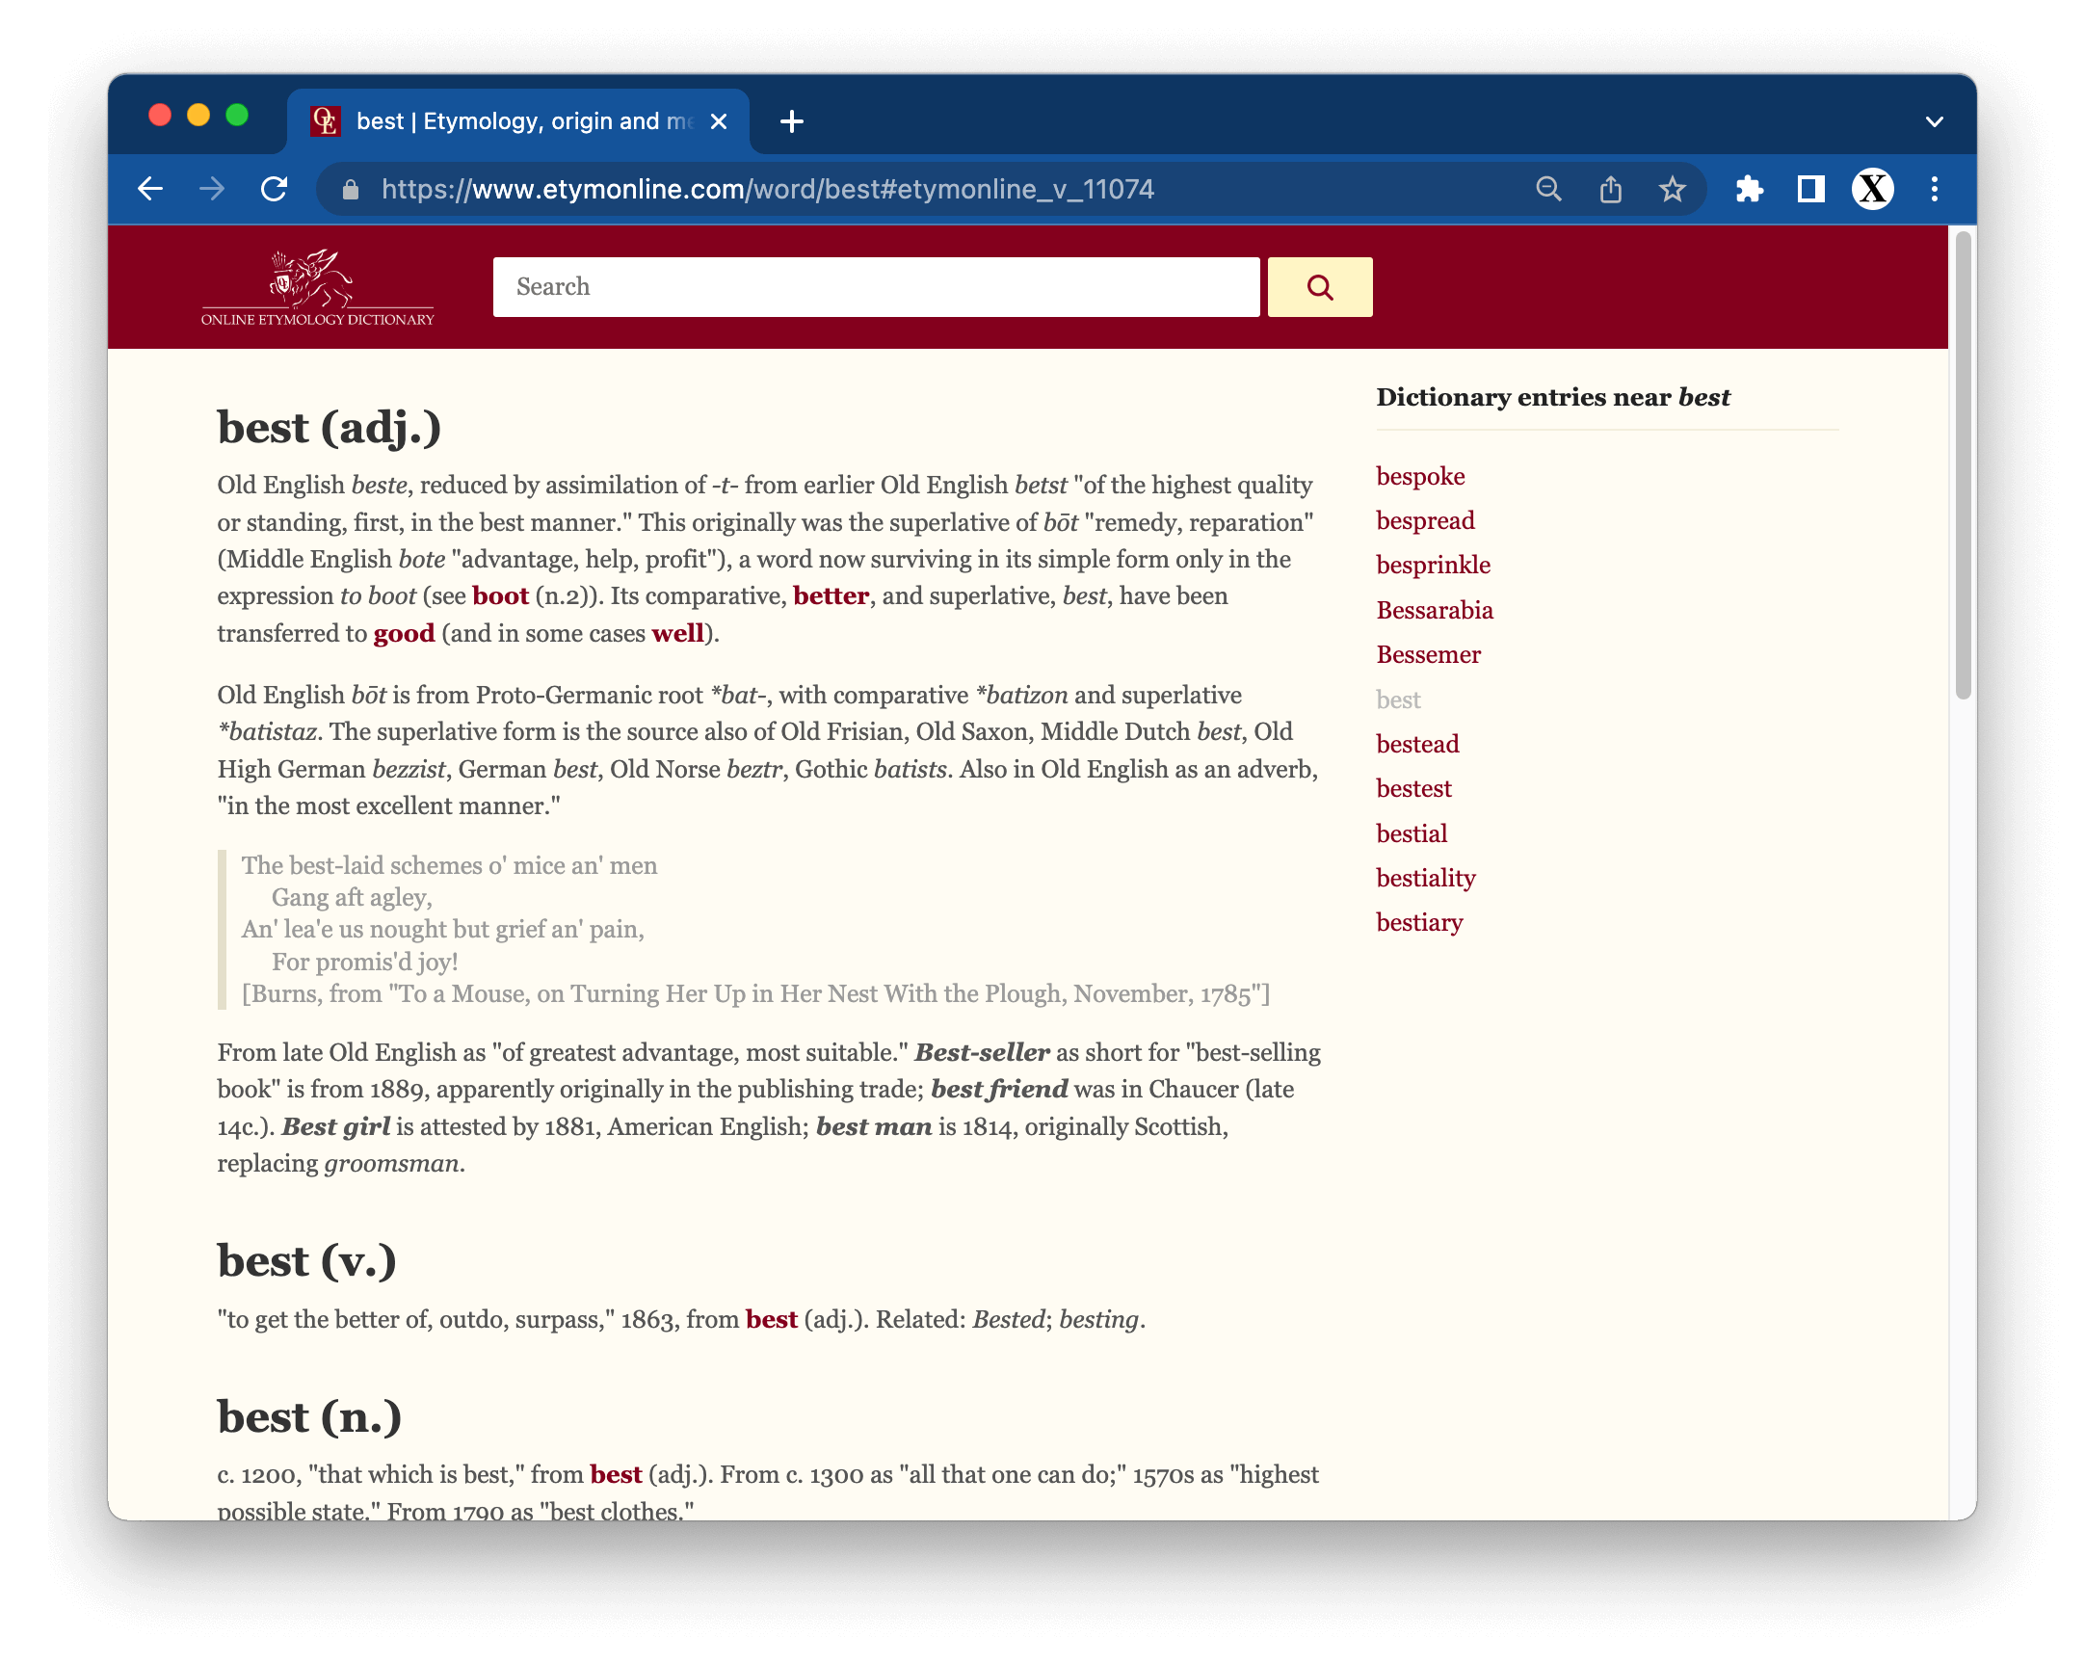Submit search with magnifier button
The width and height of the screenshot is (2085, 1663).
click(x=1320, y=287)
